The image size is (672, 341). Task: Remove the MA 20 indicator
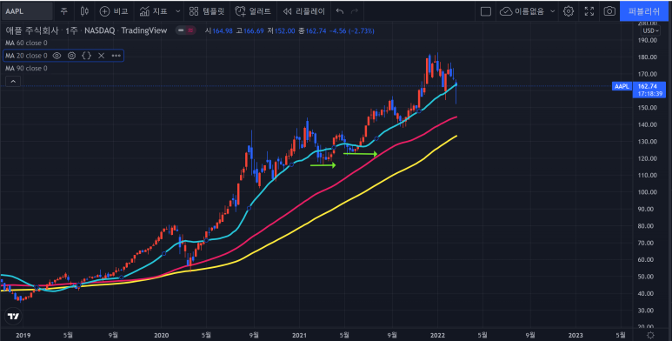[x=101, y=56]
